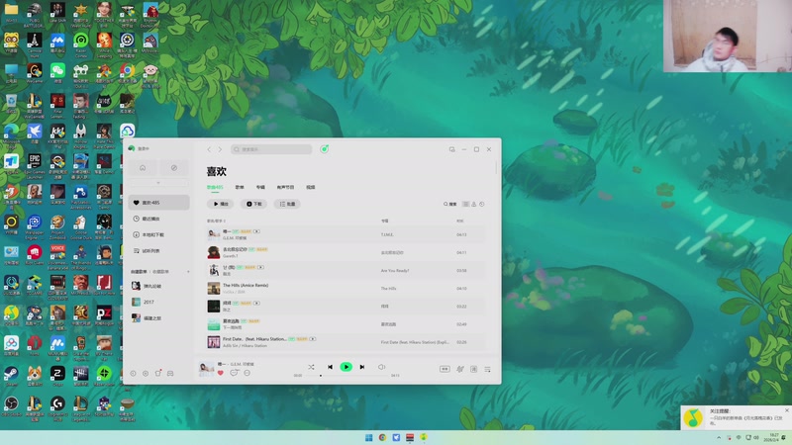Toggle list view icon above song list
This screenshot has width=792, height=445.
pyautogui.click(x=465, y=204)
